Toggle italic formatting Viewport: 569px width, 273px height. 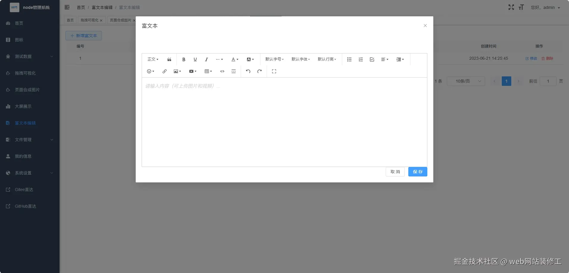(x=207, y=59)
